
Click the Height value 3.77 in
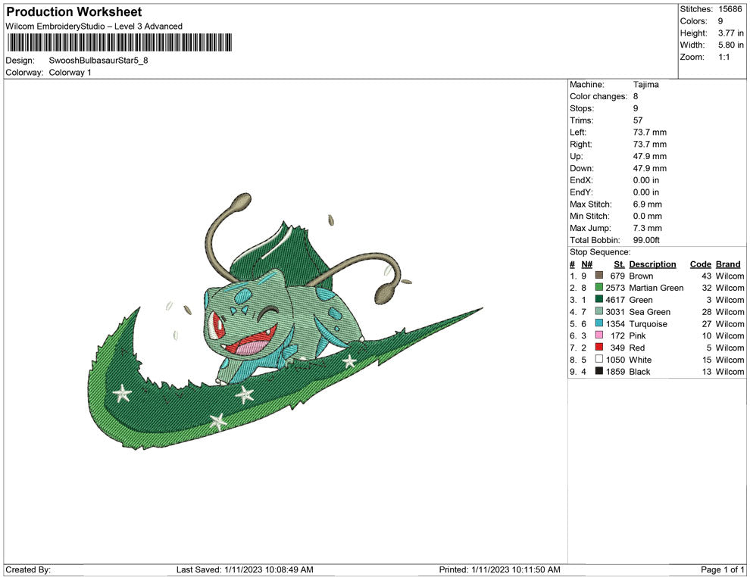pyautogui.click(x=731, y=33)
